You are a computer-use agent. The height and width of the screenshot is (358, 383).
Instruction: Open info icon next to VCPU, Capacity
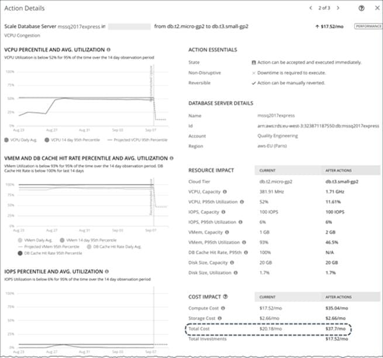point(225,192)
